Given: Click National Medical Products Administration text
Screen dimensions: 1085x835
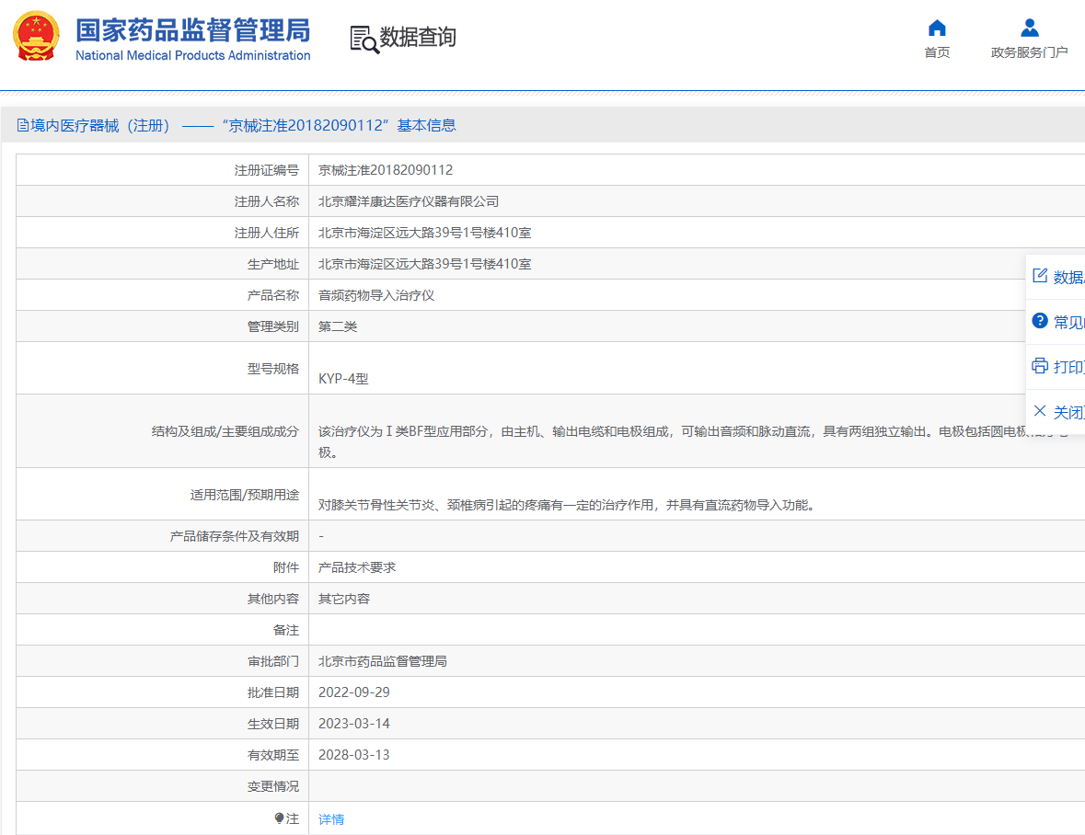Looking at the screenshot, I should pos(193,55).
